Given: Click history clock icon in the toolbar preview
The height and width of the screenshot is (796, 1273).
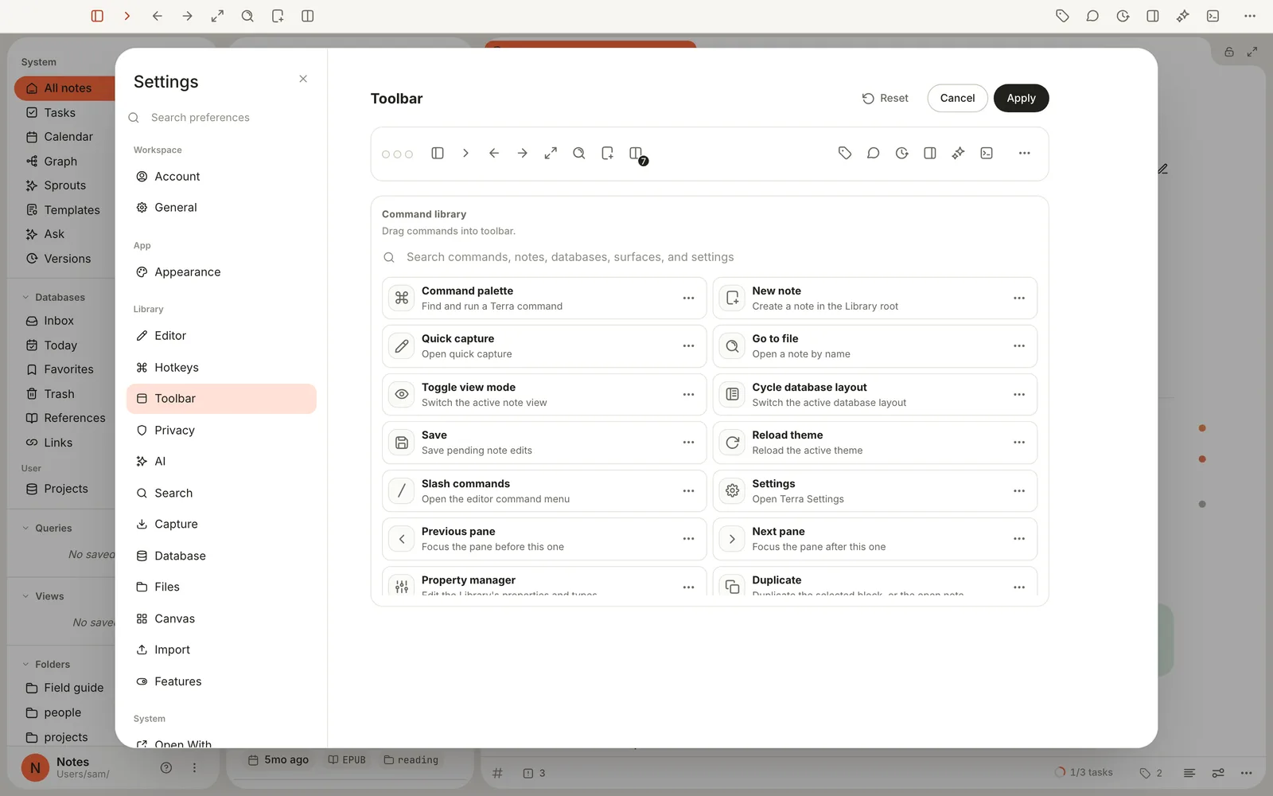Looking at the screenshot, I should click(x=901, y=153).
